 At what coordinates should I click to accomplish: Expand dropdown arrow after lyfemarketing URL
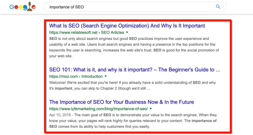151,109
